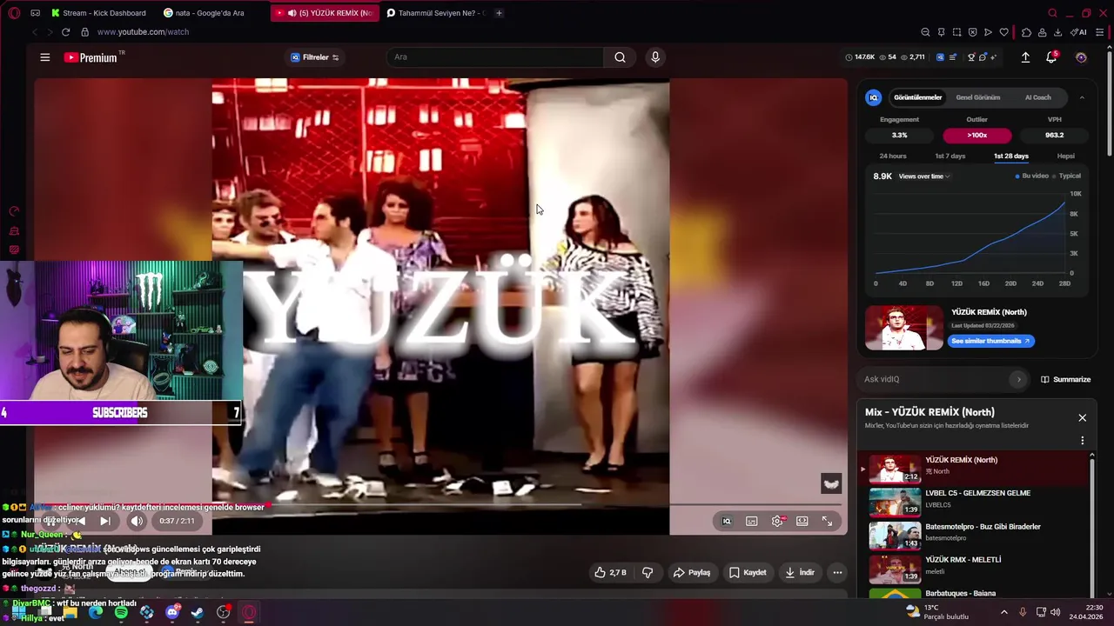Open the Opera AI assistant button
This screenshot has height=626, width=1114.
click(x=1080, y=32)
